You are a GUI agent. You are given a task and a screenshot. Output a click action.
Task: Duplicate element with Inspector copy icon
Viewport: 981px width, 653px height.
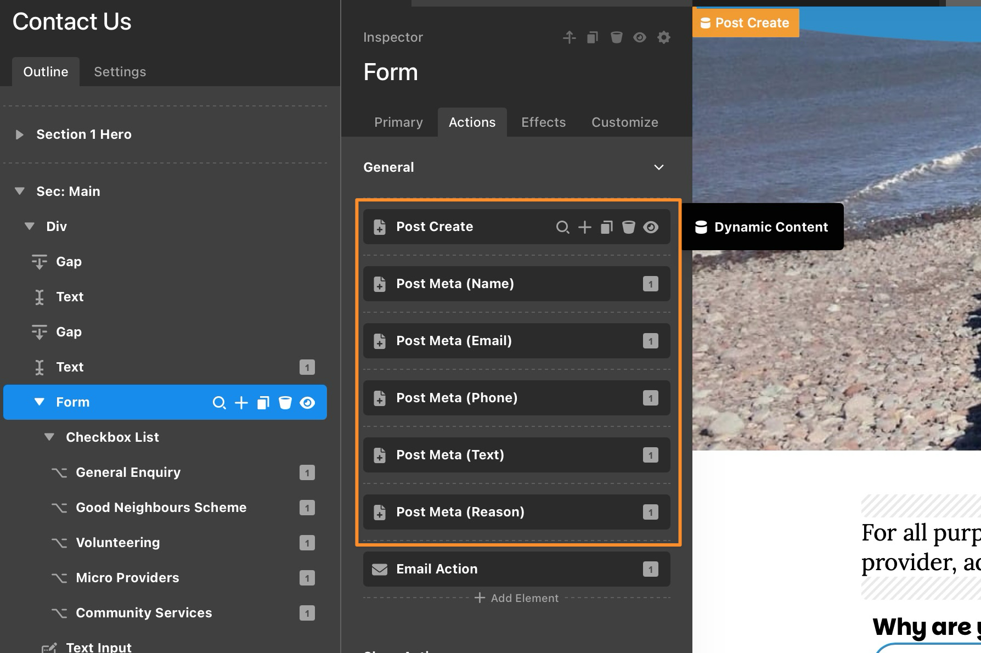pos(593,37)
